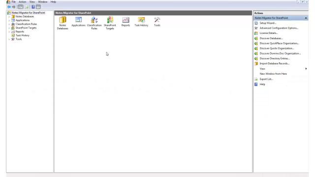Open the Task History icon in center pane
This screenshot has width=315, height=177.
[141, 22]
